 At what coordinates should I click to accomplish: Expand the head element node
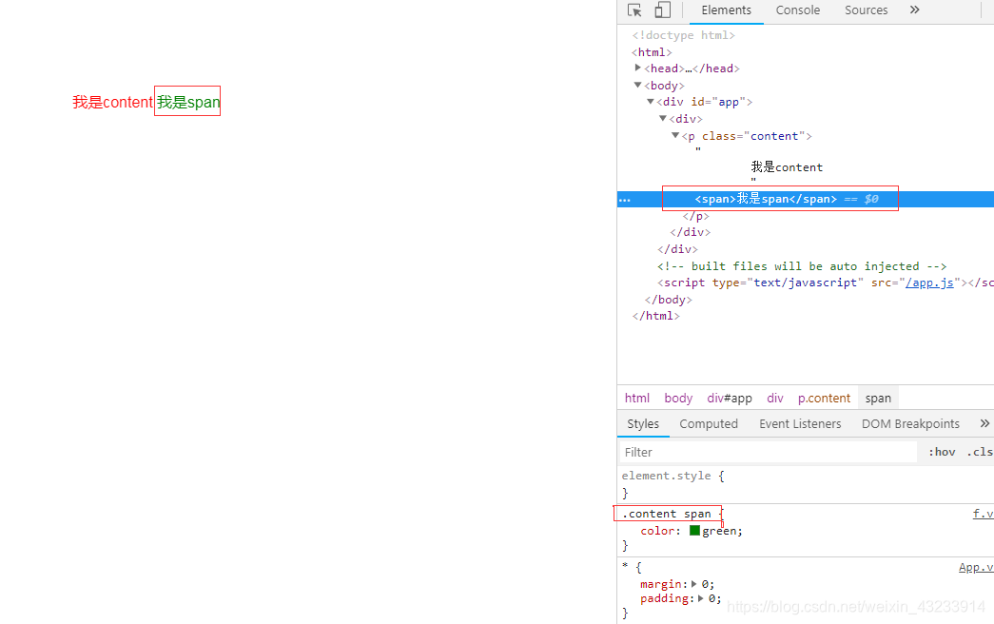pyautogui.click(x=637, y=68)
